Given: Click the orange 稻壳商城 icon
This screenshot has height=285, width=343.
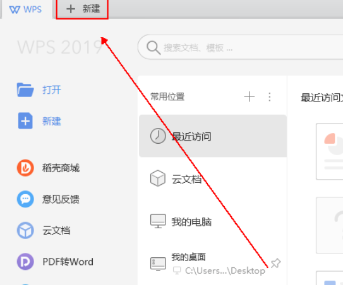Looking at the screenshot, I should click(25, 168).
